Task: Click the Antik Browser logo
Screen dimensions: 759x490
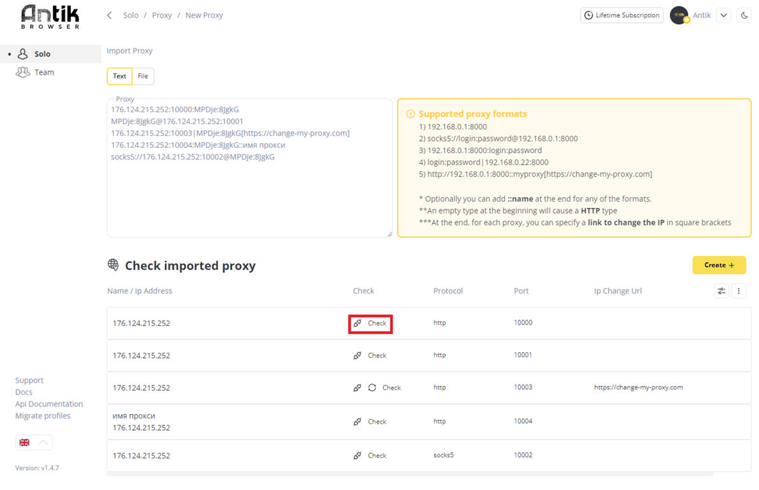Action: [x=50, y=17]
